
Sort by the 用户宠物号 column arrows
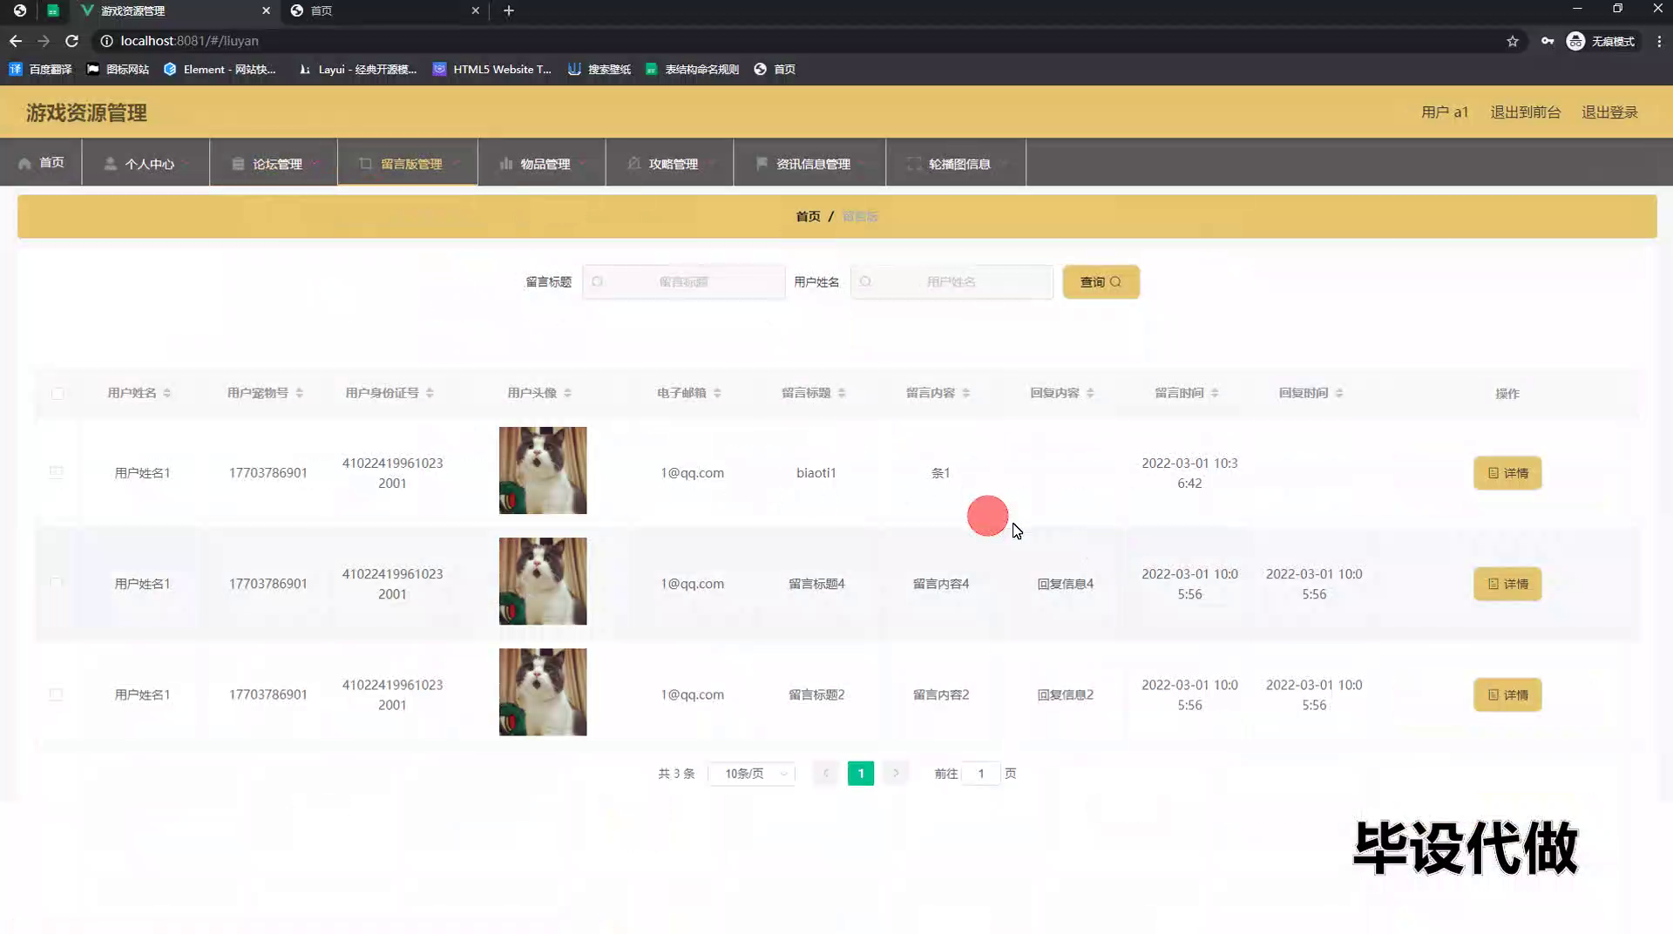(299, 393)
